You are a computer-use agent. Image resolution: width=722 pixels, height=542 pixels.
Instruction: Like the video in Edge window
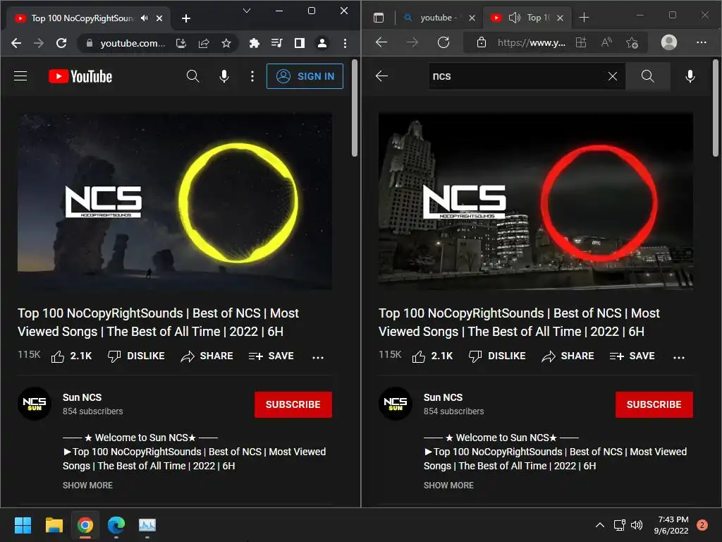click(432, 356)
